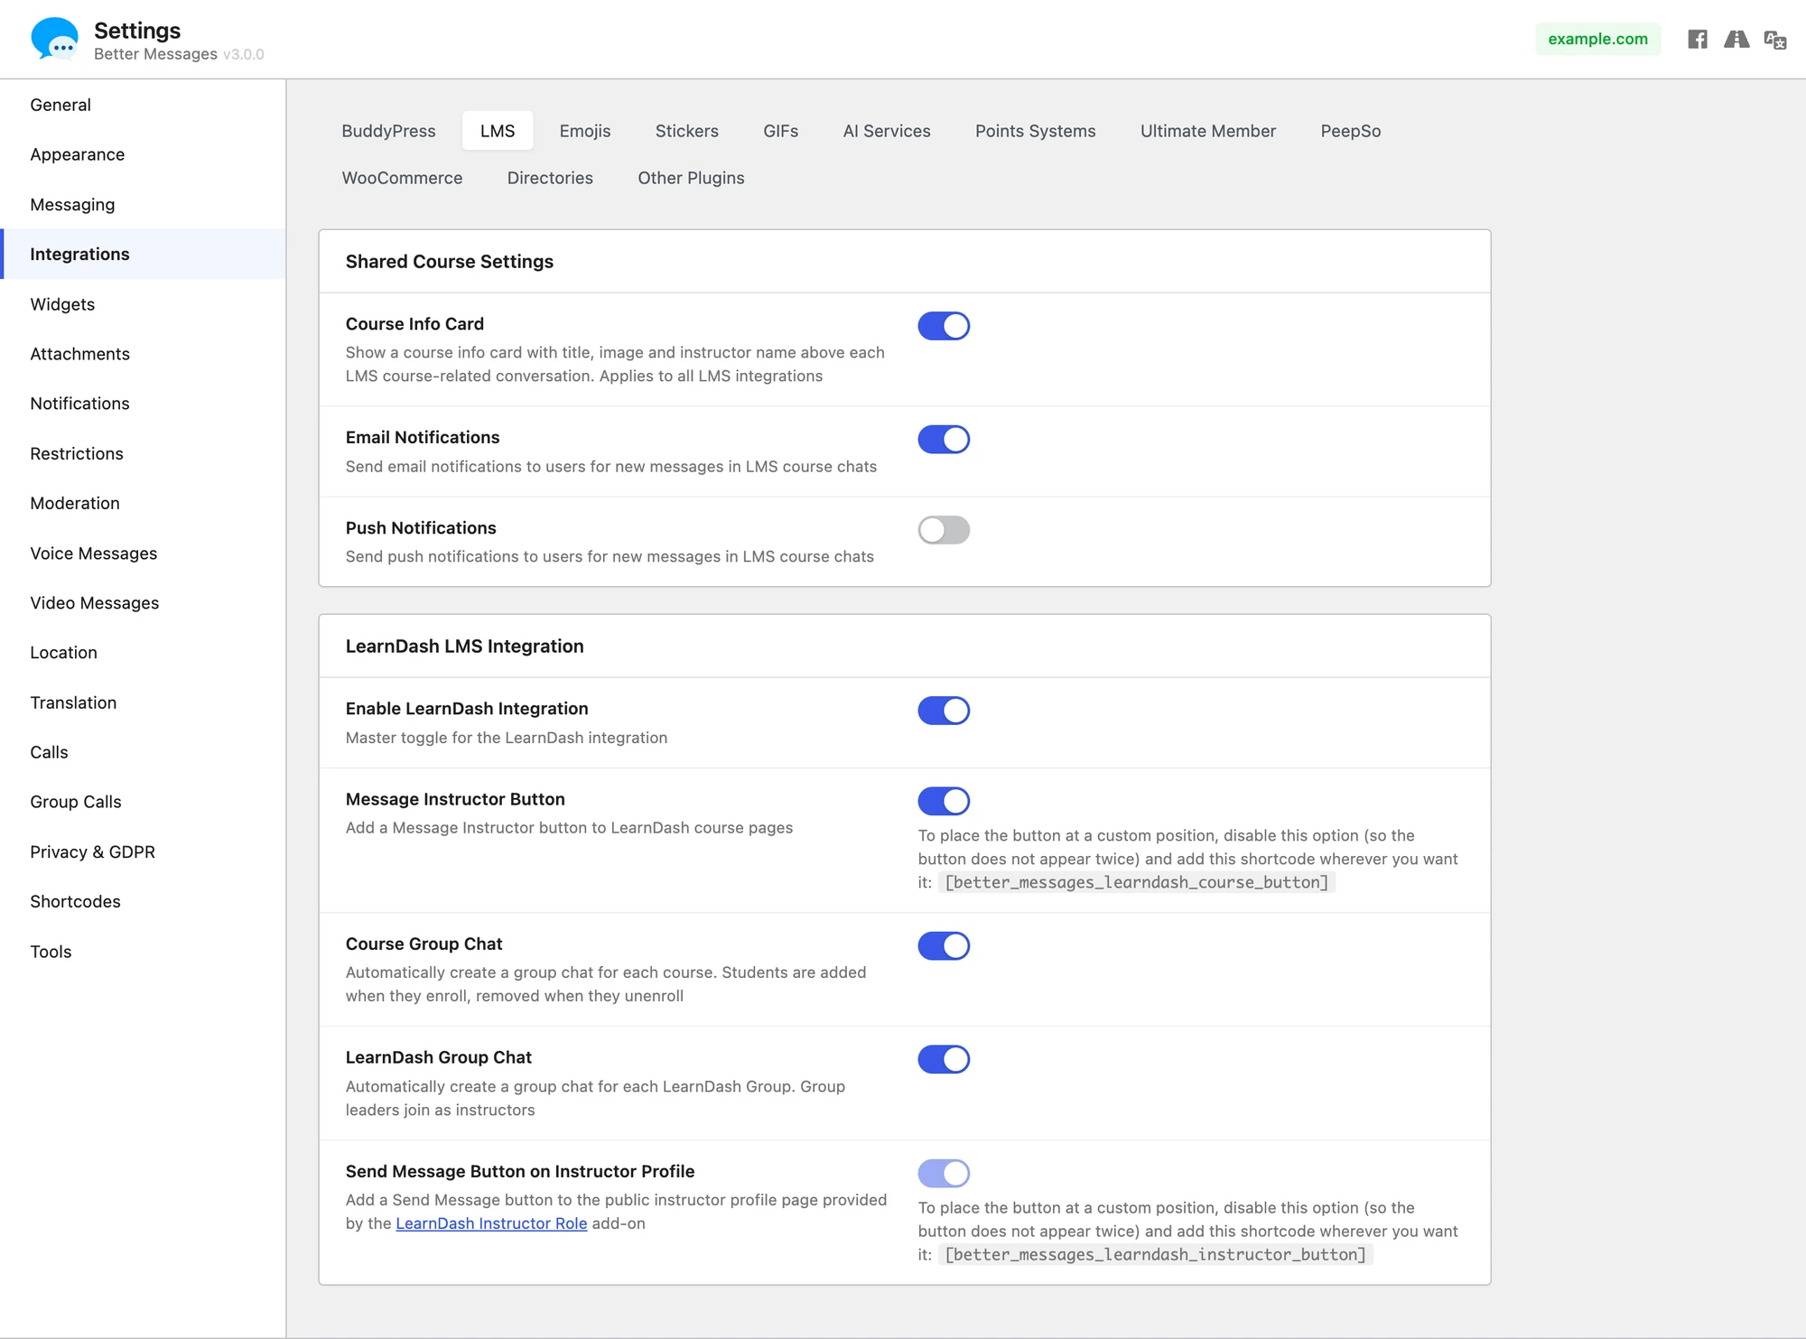The height and width of the screenshot is (1339, 1806).
Task: Switch to the Ultimate Member tab
Action: (x=1208, y=131)
